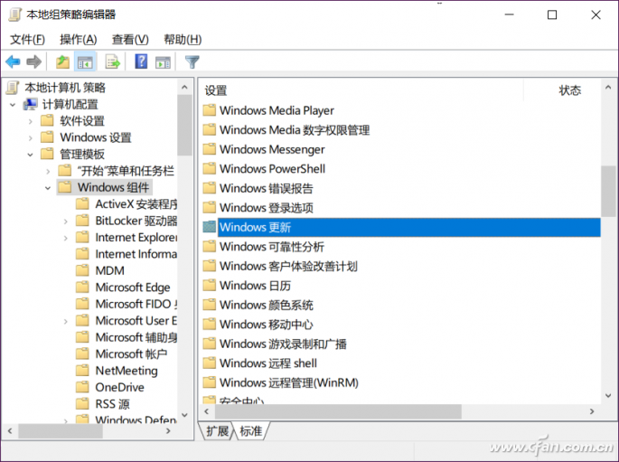
Task: Expand the 软件设置 node
Action: coord(31,121)
